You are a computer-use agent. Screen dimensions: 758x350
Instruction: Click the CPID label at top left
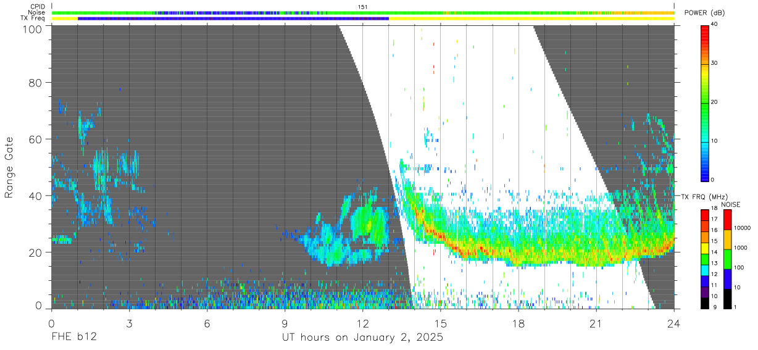point(38,6)
